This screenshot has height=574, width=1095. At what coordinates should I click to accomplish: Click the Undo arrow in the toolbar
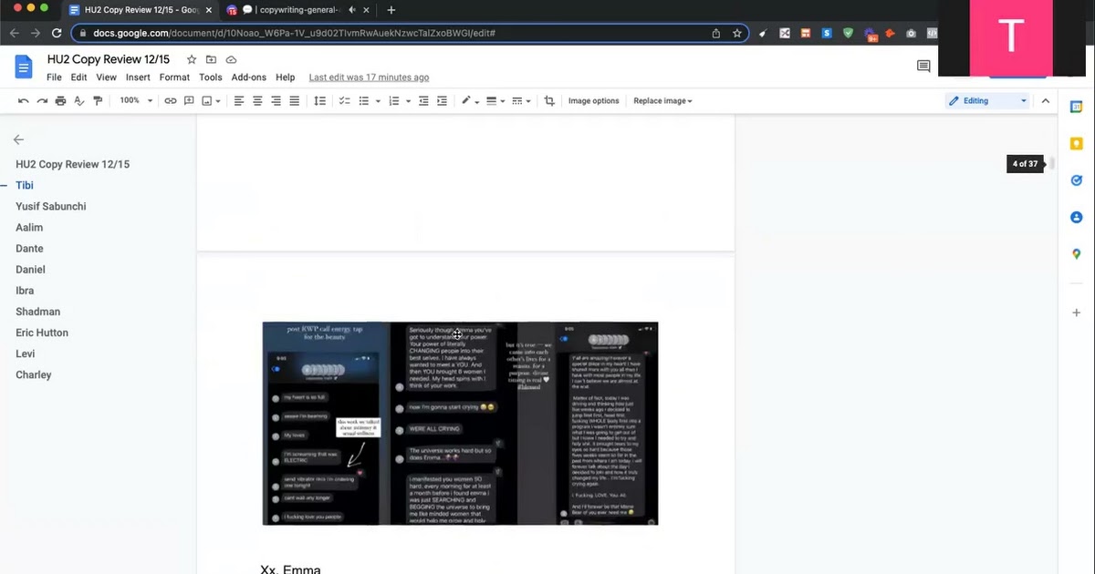click(x=24, y=101)
